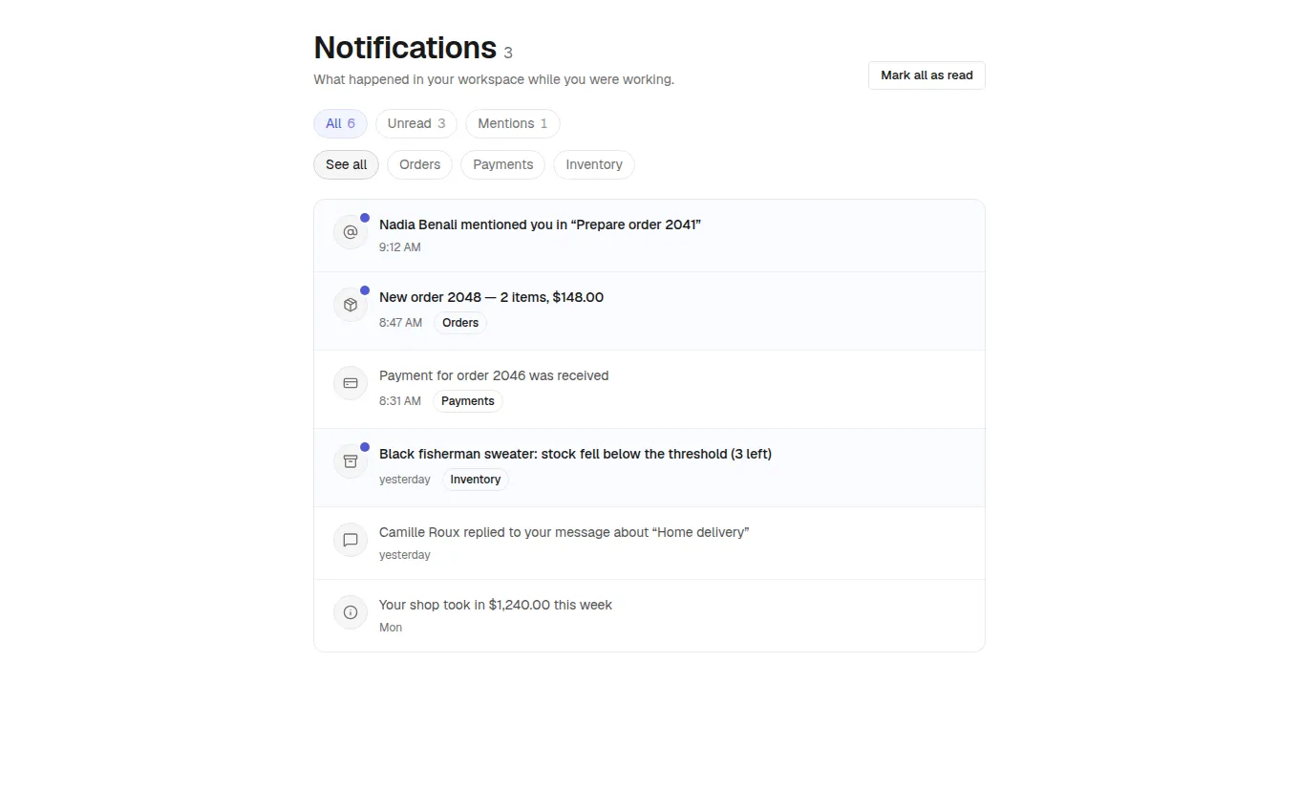Viewport: 1299px width, 812px height.
Task: Click the 8:47 AM timestamp
Action: point(400,323)
